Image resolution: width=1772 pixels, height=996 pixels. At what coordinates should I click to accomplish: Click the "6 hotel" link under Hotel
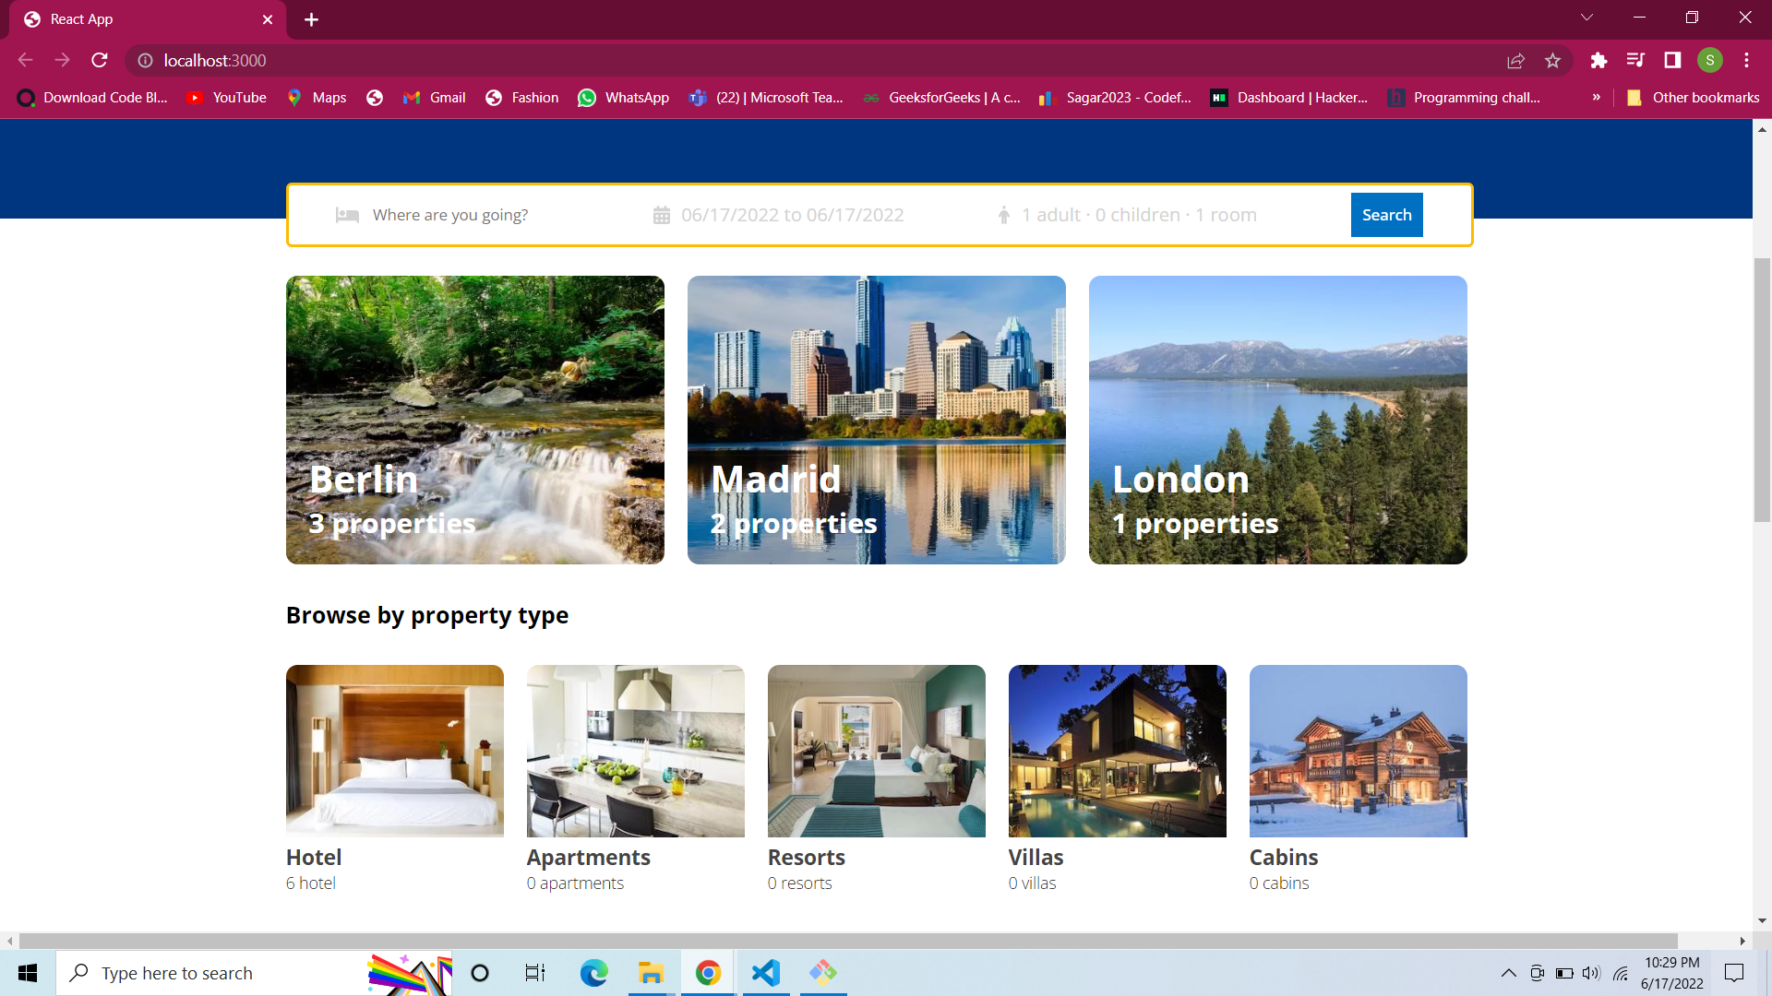point(310,883)
